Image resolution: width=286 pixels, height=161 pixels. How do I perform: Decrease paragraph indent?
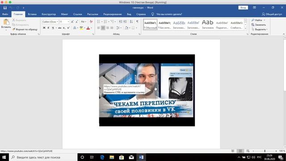[120, 22]
